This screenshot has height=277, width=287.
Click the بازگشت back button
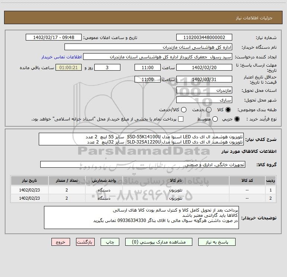click(x=85, y=242)
